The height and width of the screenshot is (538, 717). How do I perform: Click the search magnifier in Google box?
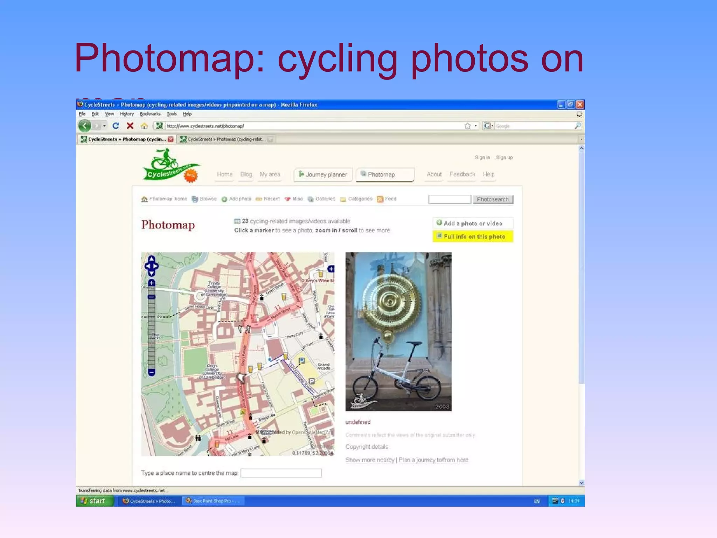tap(578, 126)
